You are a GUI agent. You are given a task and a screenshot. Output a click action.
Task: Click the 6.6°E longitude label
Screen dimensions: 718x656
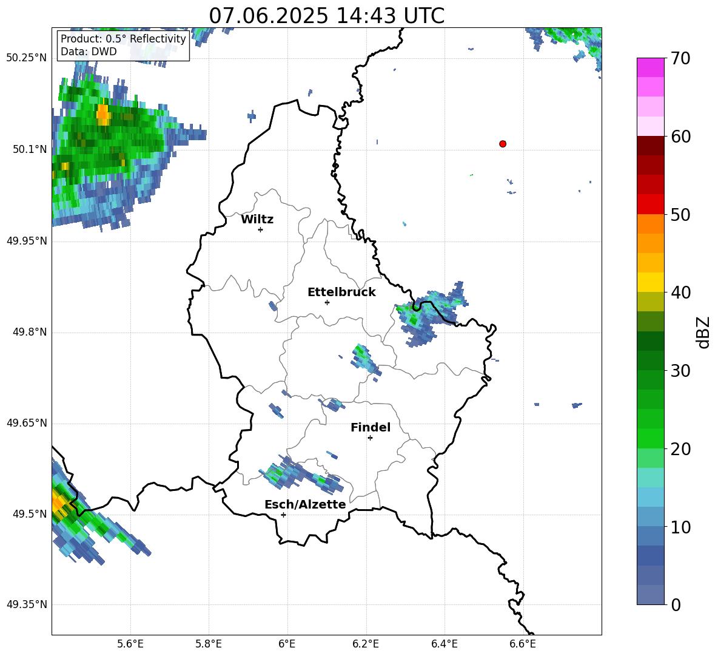click(x=523, y=644)
